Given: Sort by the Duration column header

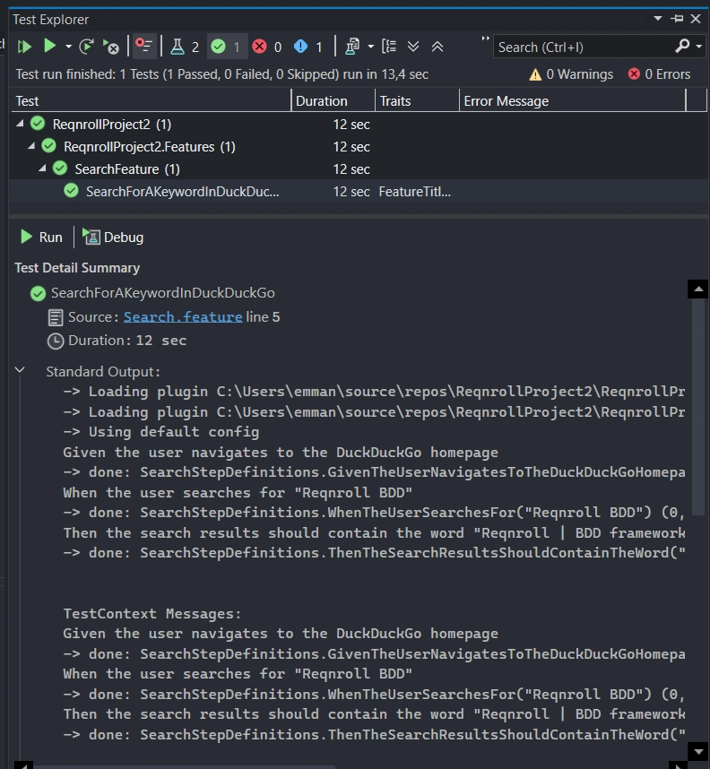Looking at the screenshot, I should click(x=321, y=101).
